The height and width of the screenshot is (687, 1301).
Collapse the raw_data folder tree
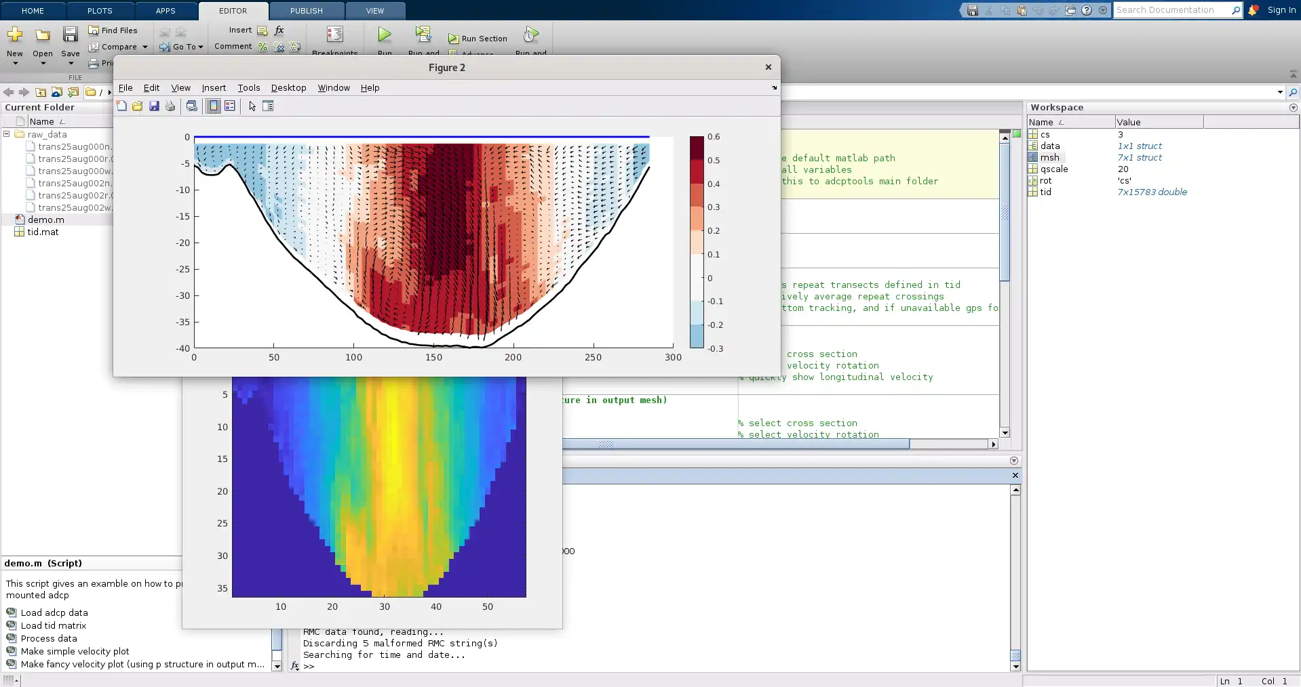point(7,134)
